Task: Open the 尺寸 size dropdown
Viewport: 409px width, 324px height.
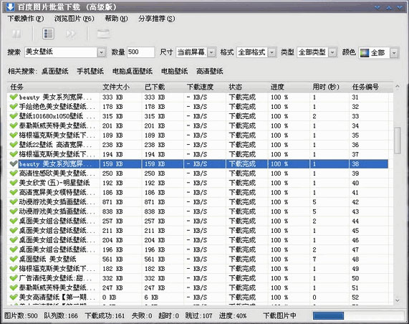Action: coord(211,52)
